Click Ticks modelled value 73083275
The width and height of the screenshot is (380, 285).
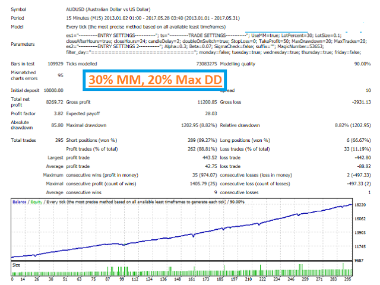[207, 64]
